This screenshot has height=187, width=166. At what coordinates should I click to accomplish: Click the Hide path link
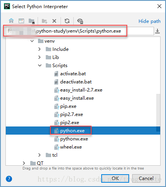click(149, 21)
